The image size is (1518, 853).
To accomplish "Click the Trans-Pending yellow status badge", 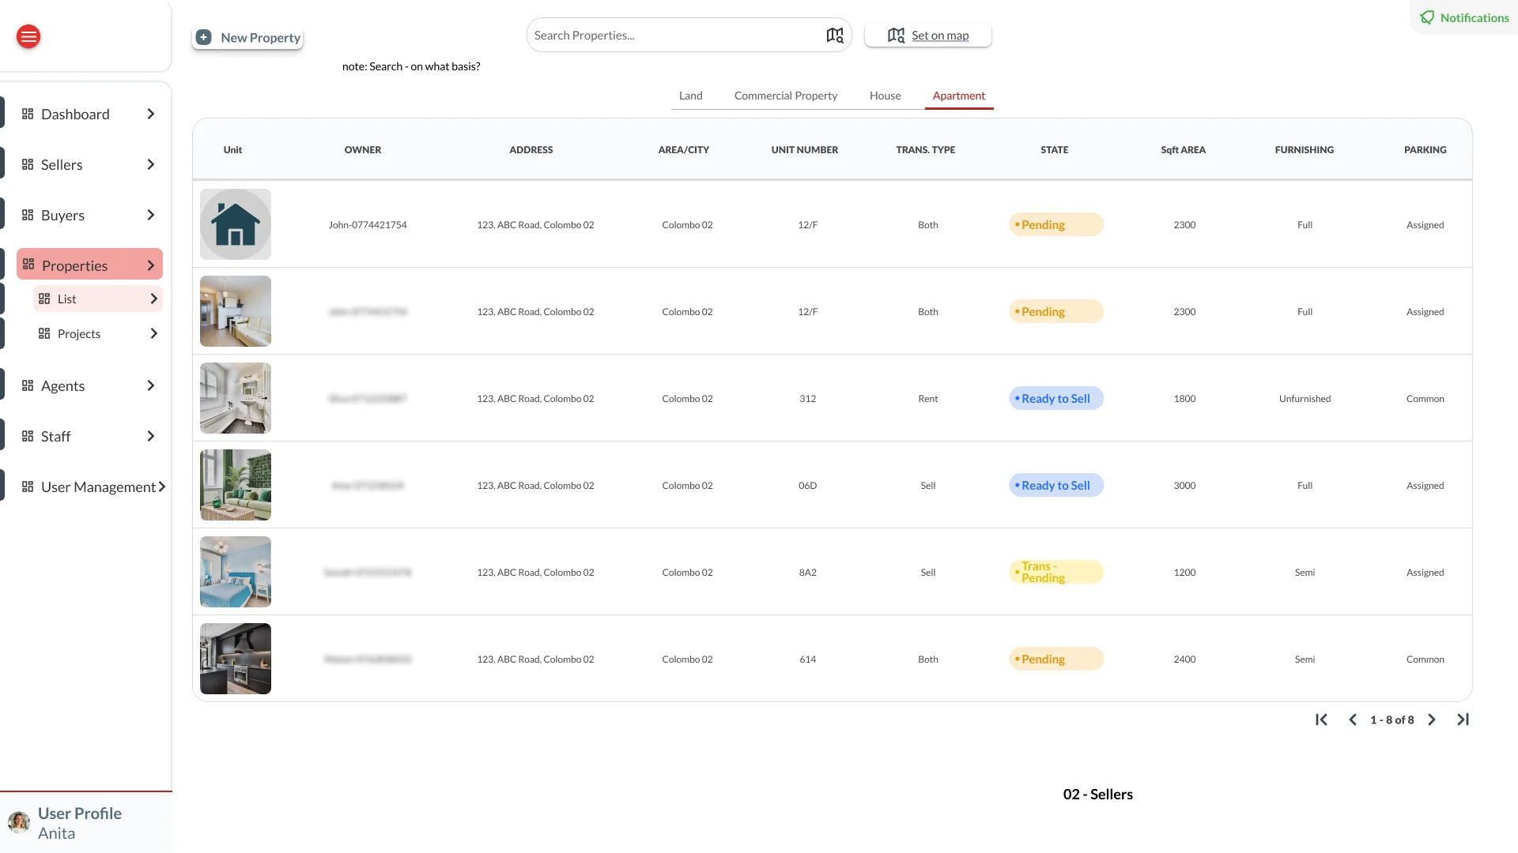I will point(1056,572).
